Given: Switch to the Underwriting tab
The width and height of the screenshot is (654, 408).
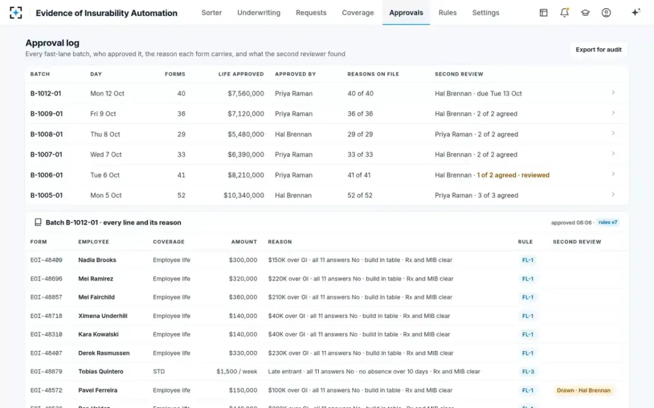Looking at the screenshot, I should coord(259,13).
